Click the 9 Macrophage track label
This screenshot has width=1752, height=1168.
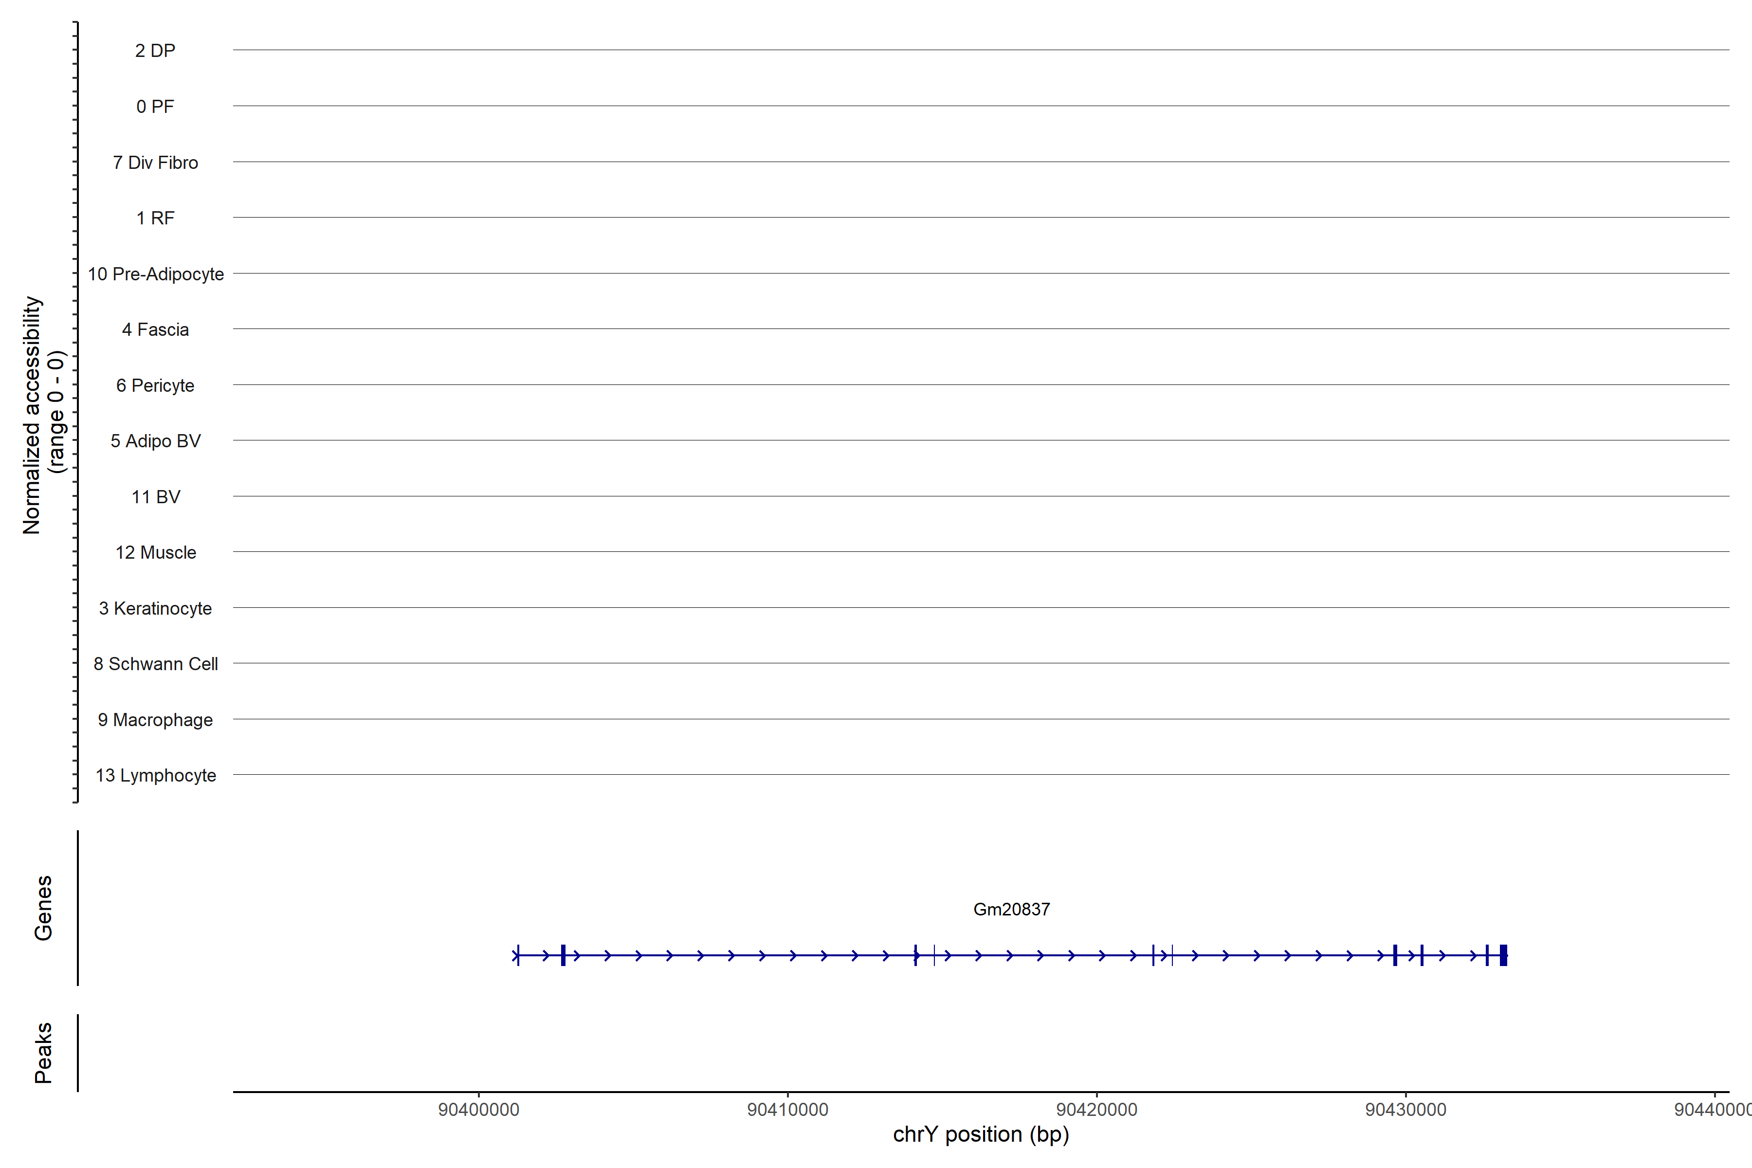point(155,720)
